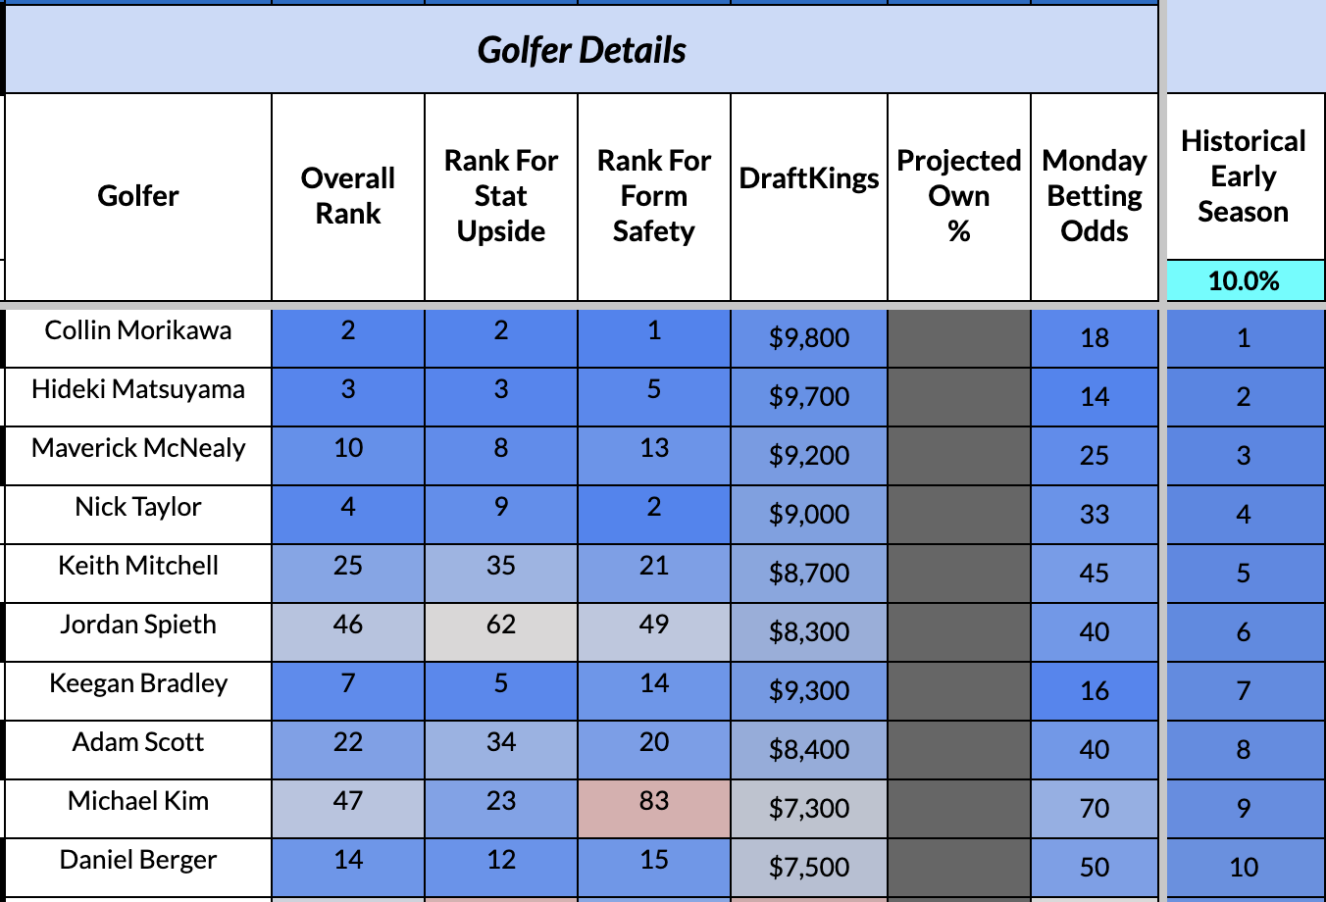1326x902 pixels.
Task: Click Adam Scott's projected ownership cell
Action: tap(959, 750)
